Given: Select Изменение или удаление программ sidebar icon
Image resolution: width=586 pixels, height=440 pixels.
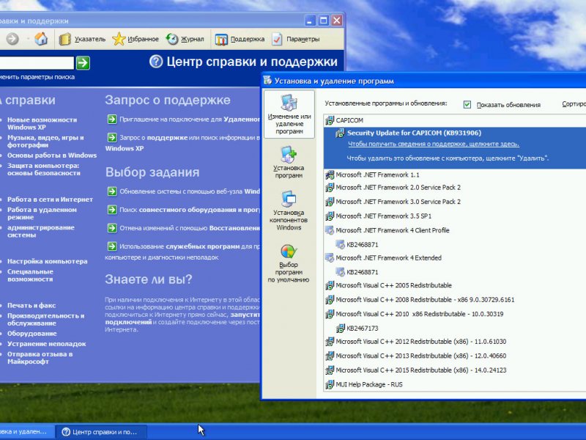Looking at the screenshot, I should click(289, 114).
